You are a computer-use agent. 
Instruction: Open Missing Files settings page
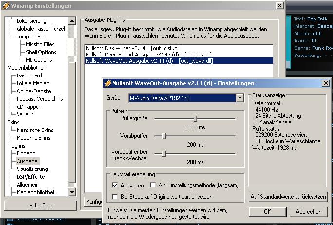[x=40, y=44]
